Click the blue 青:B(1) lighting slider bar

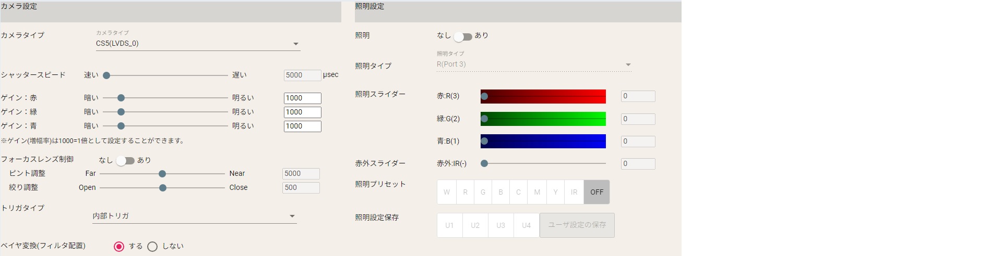pos(543,141)
